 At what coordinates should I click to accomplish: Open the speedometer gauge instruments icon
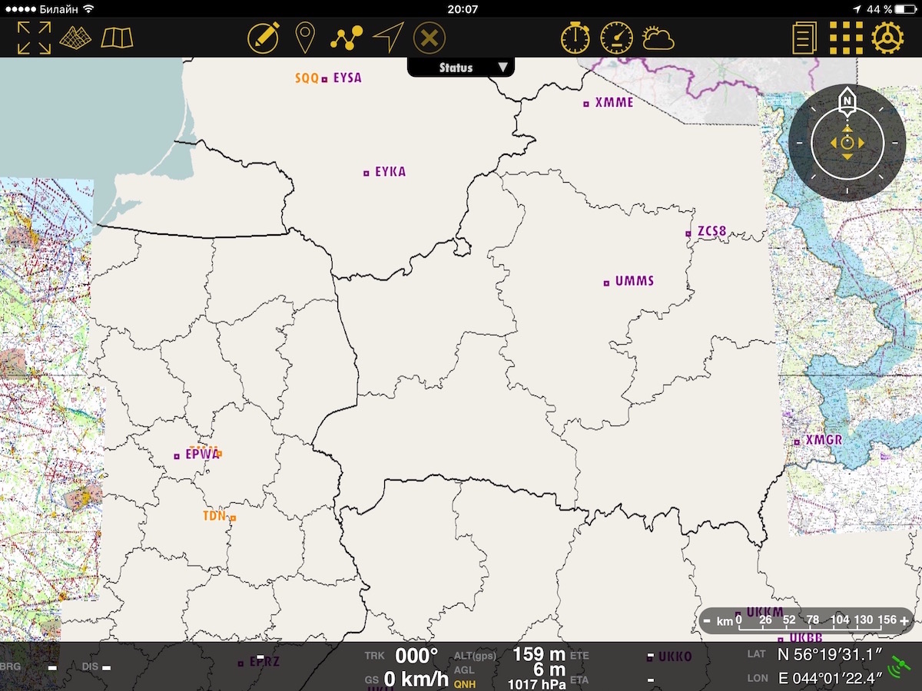[616, 38]
